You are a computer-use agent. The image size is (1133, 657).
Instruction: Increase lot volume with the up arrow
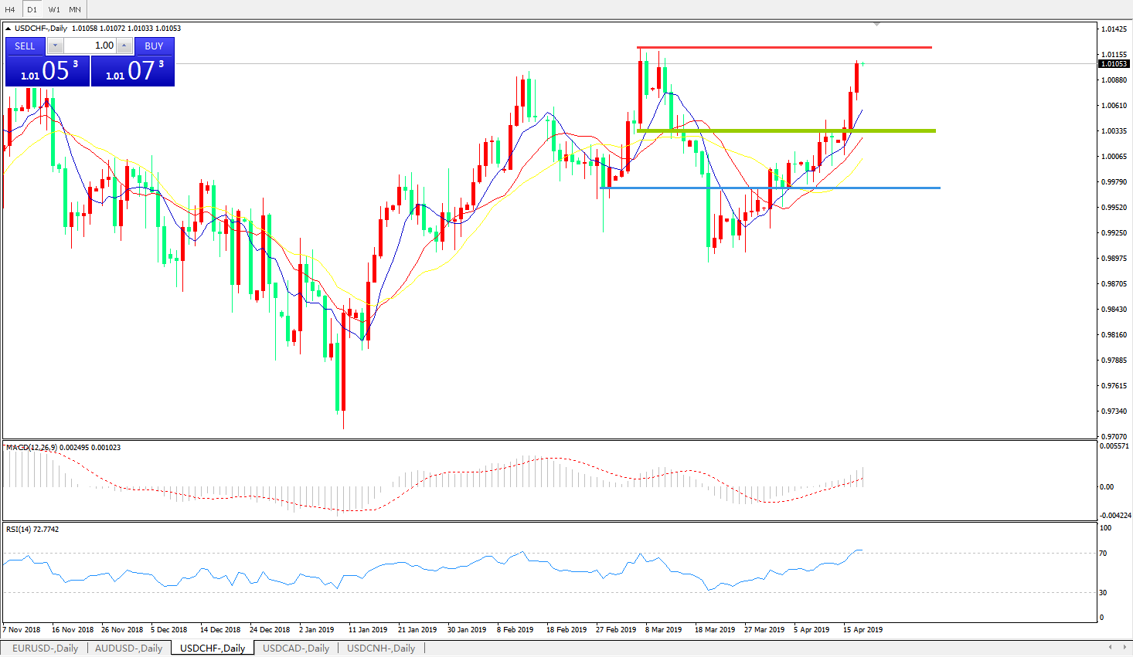point(124,46)
